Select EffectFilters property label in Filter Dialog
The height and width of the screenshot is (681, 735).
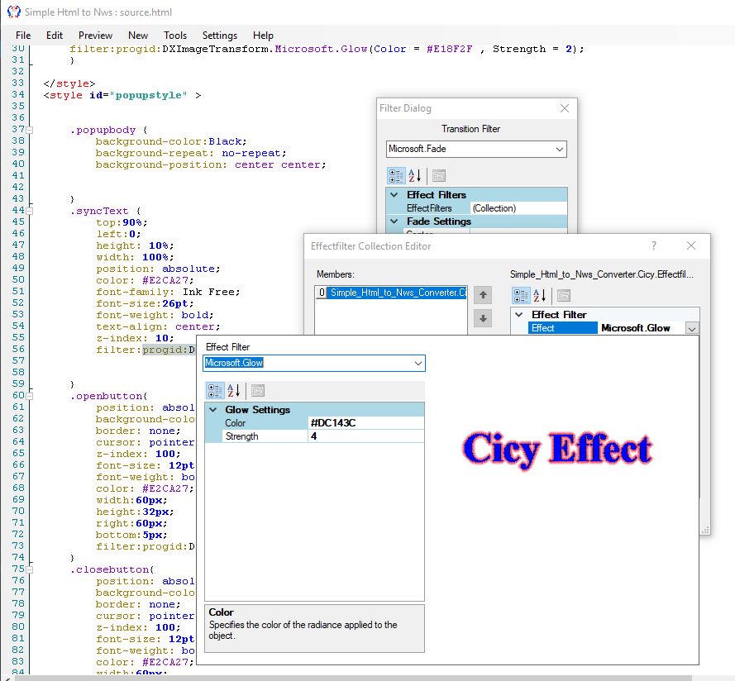(x=437, y=208)
